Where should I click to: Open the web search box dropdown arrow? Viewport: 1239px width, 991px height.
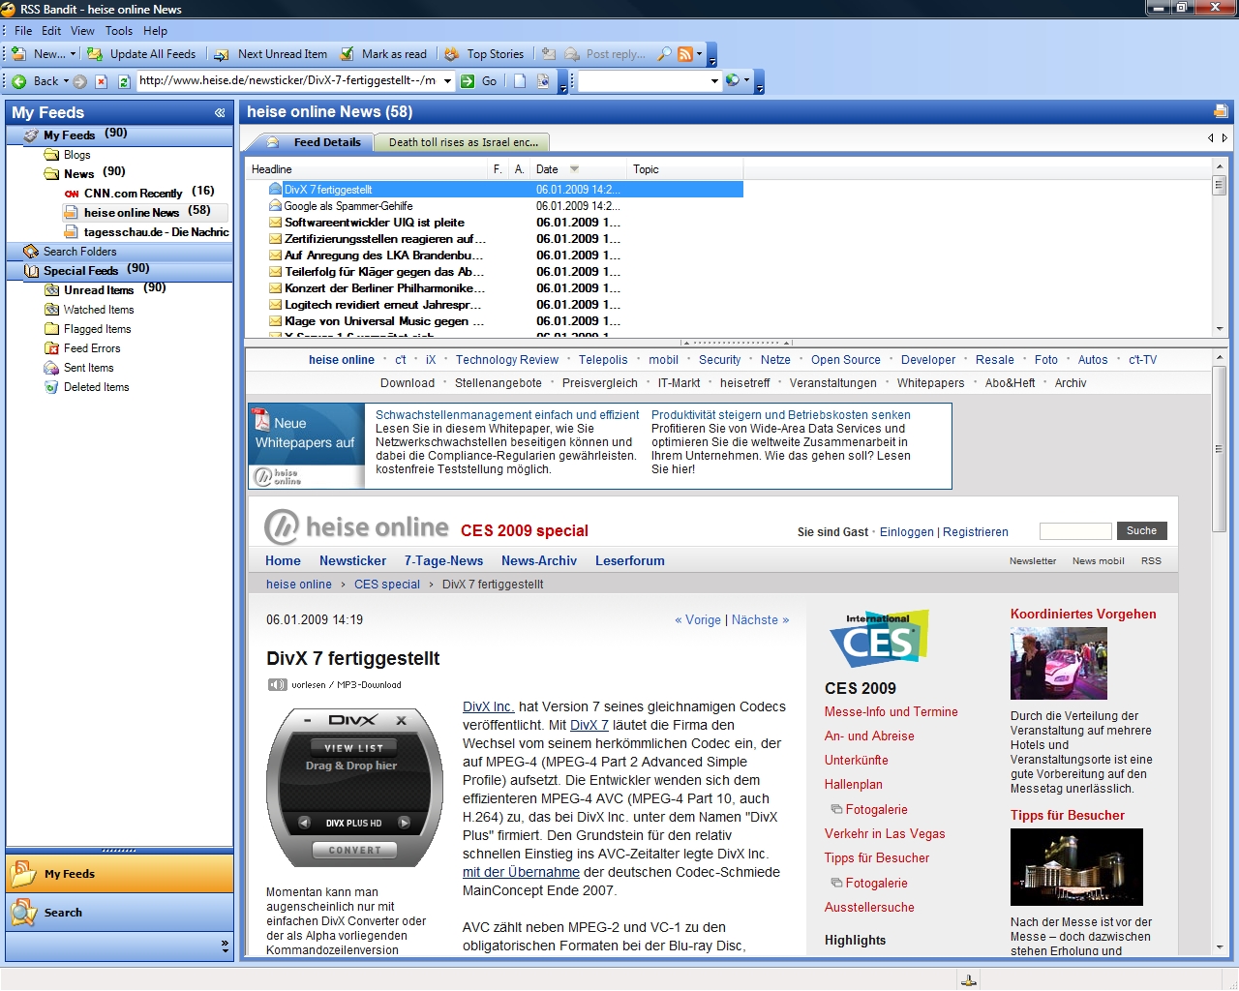(x=714, y=81)
